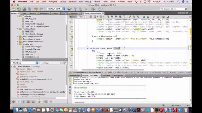Select getLabel method in Navigator
This screenshot has width=202, height=113.
(36, 79)
